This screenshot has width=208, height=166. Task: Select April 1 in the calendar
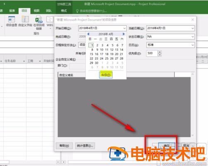pyautogui.click(x=91, y=45)
